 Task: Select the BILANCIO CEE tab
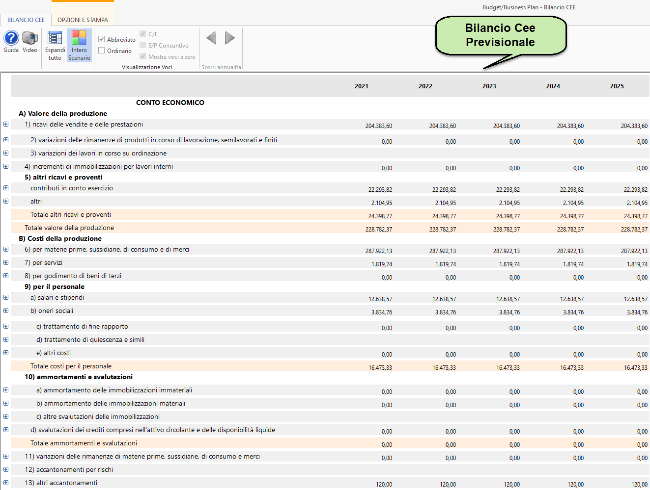pos(26,20)
